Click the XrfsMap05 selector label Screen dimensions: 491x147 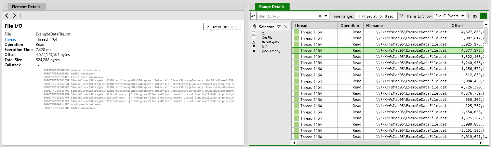[270, 42]
